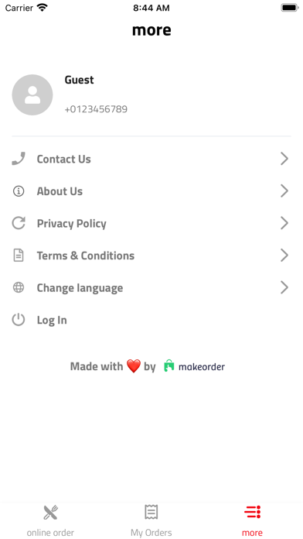Screen dimensions: 303x539
Task: Tap the fork and knife online order icon
Action: click(x=50, y=513)
